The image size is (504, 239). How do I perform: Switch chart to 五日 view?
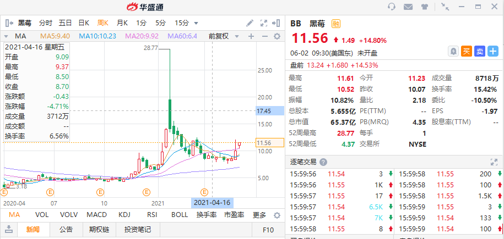[65, 23]
